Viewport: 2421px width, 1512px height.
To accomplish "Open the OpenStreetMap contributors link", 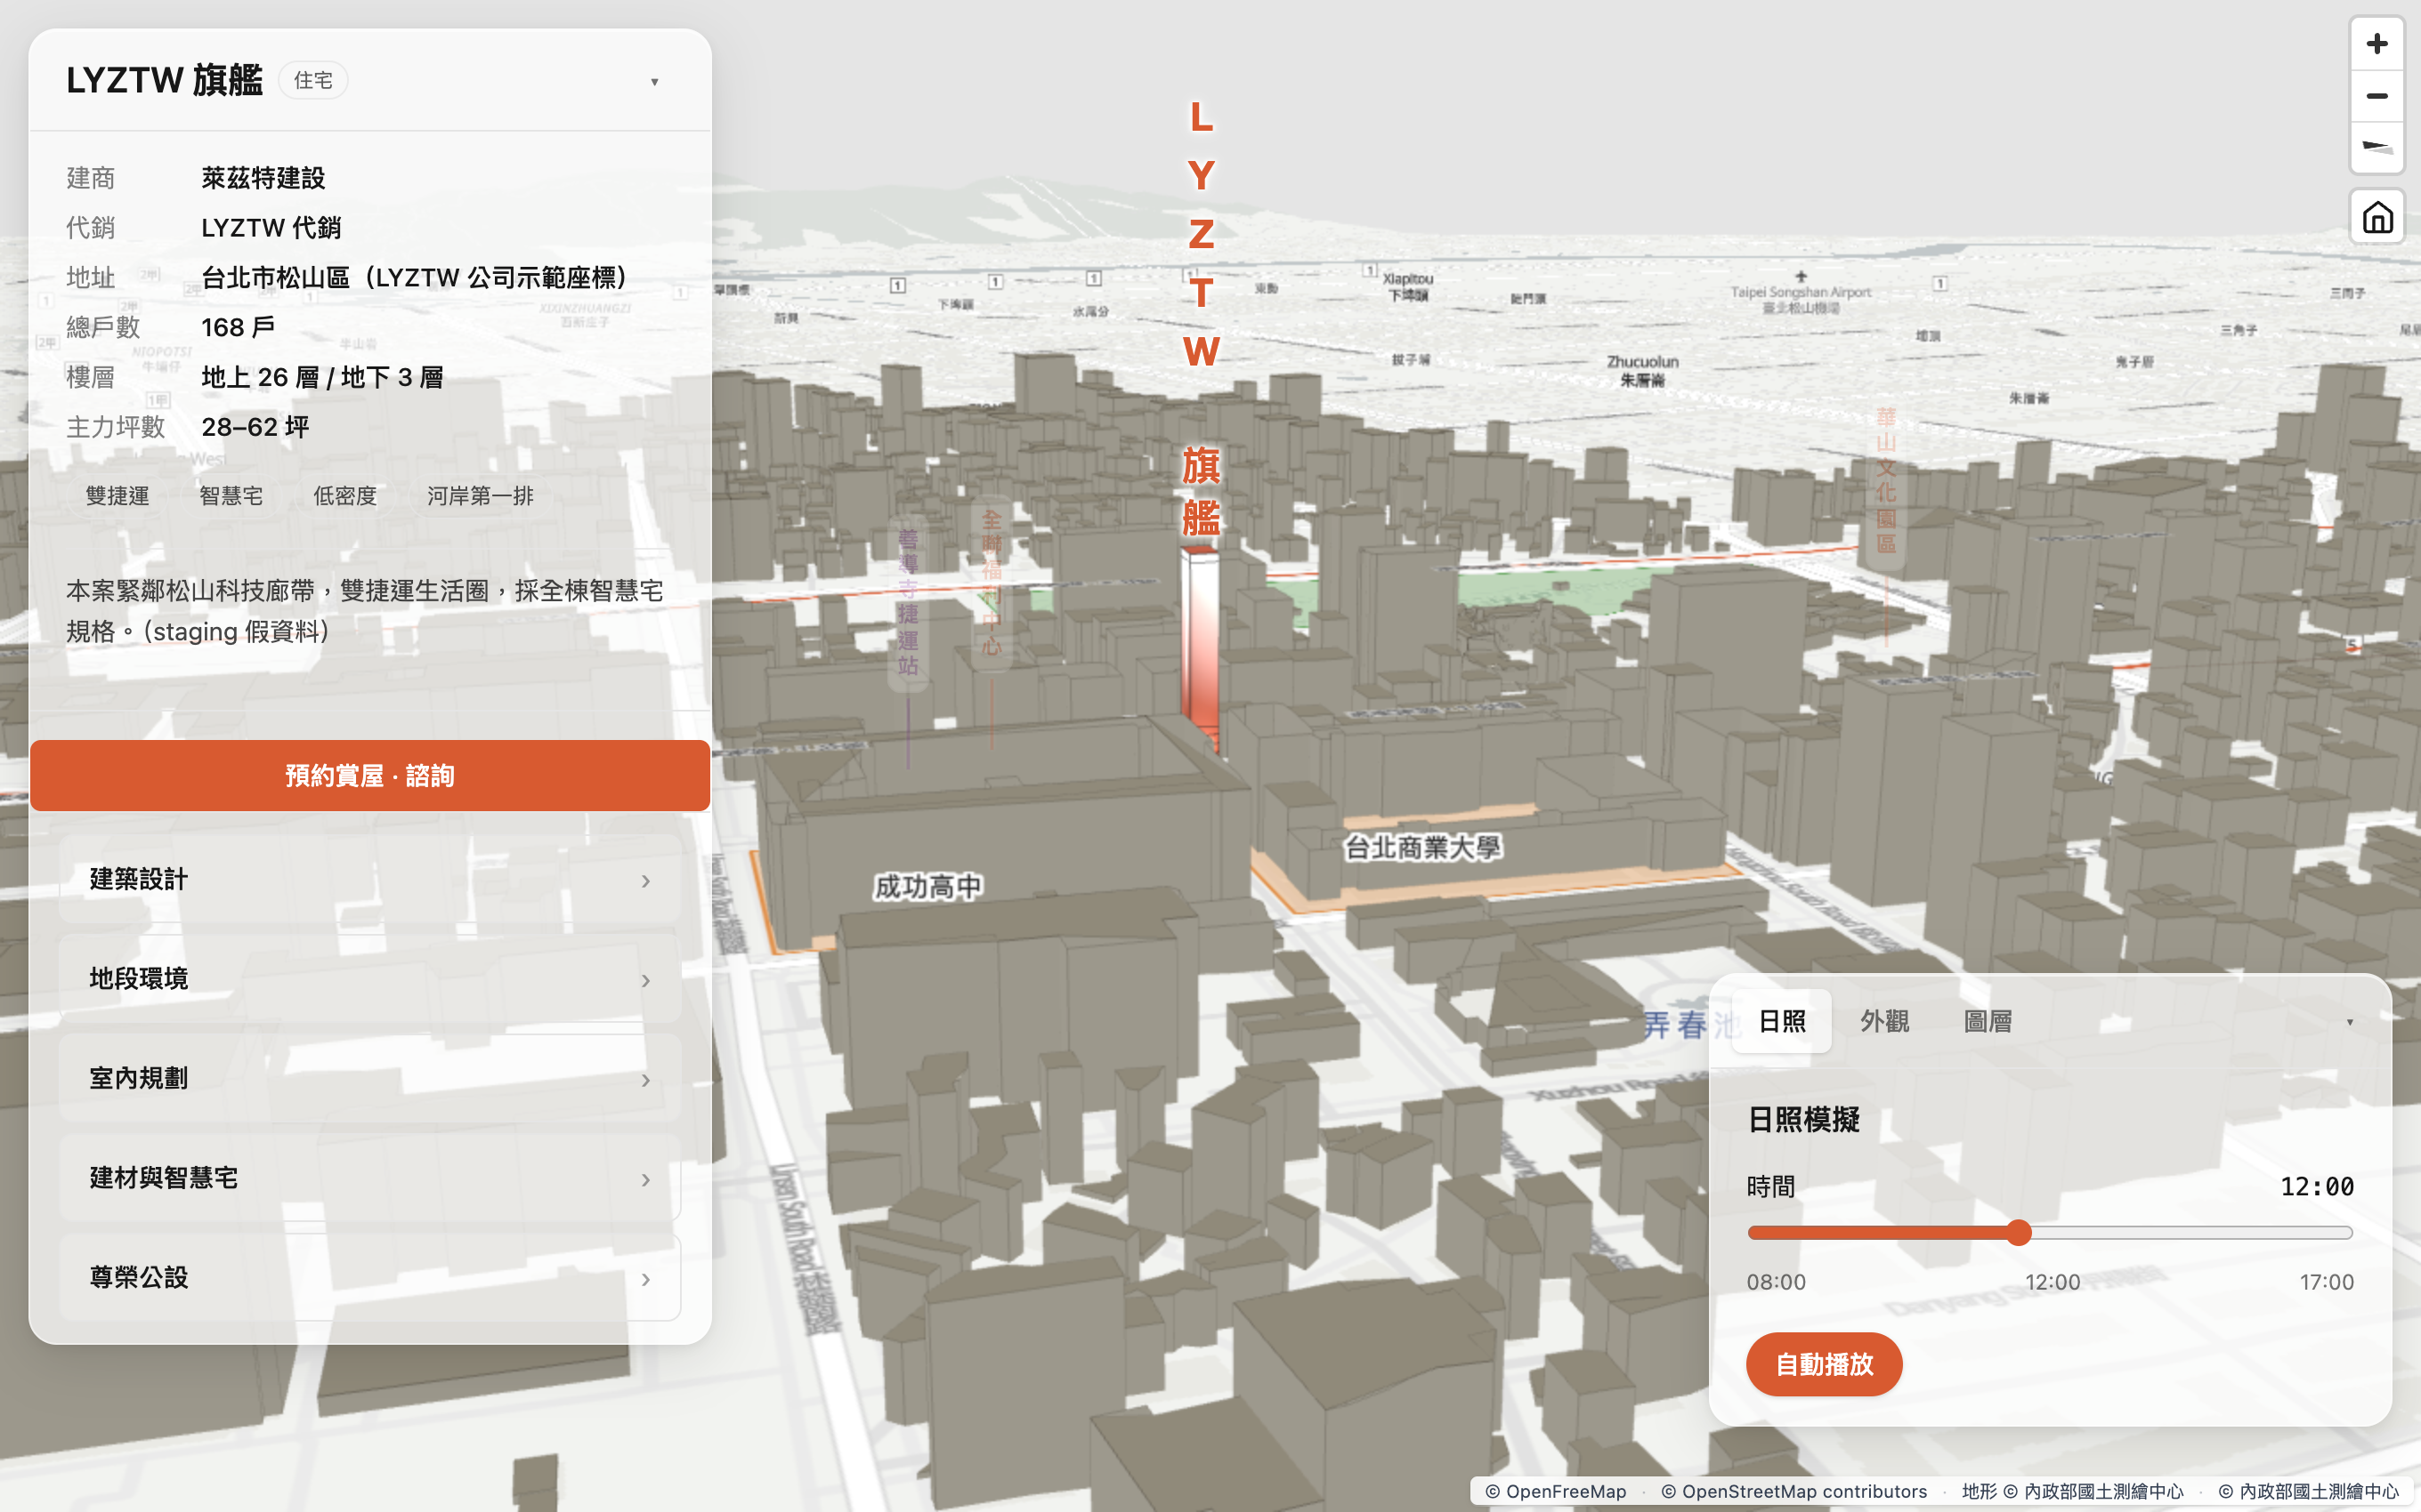I will click(x=1793, y=1491).
